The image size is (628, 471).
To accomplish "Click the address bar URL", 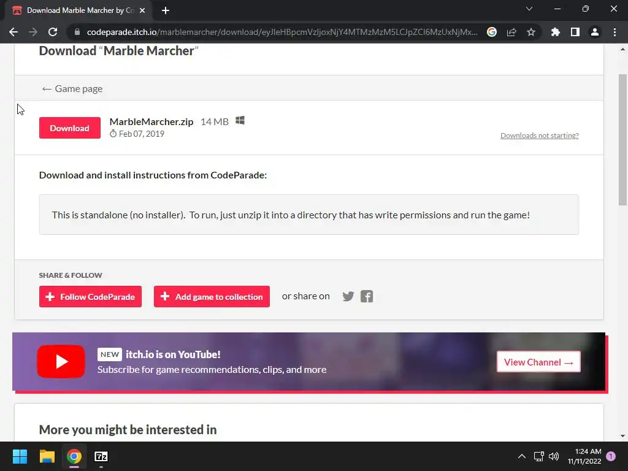I will click(x=282, y=32).
